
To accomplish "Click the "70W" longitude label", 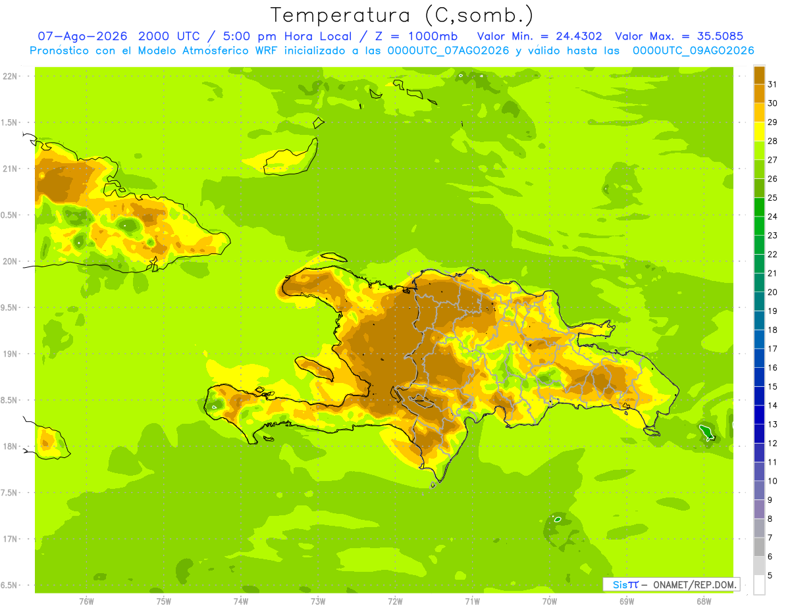I will (x=550, y=601).
